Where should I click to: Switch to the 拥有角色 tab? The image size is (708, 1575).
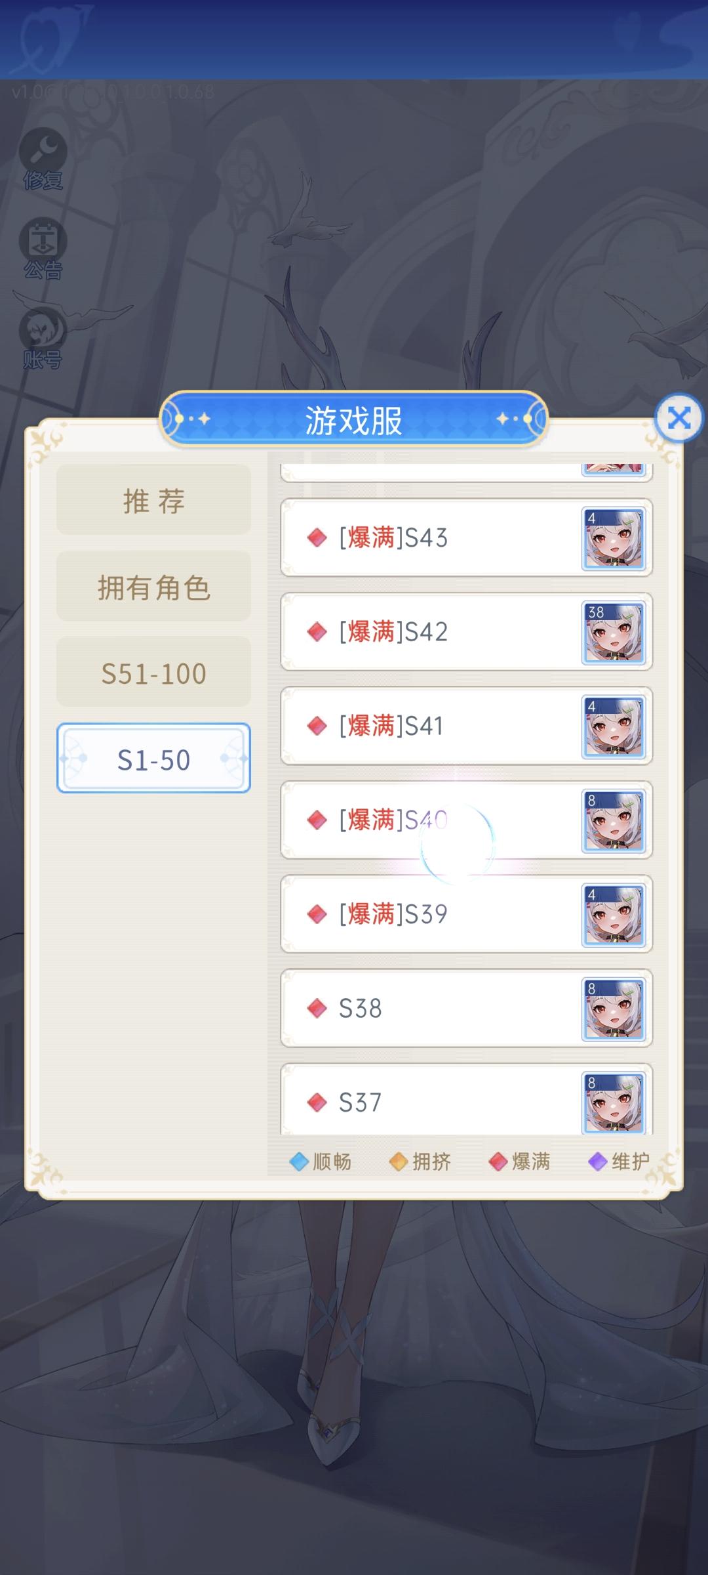[153, 586]
